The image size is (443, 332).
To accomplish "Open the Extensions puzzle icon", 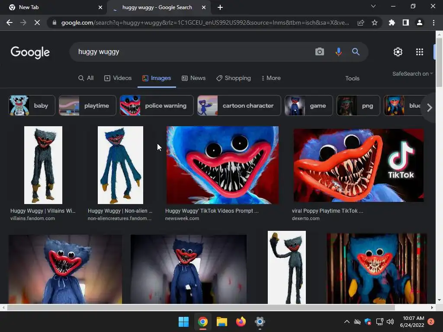I will point(392,22).
